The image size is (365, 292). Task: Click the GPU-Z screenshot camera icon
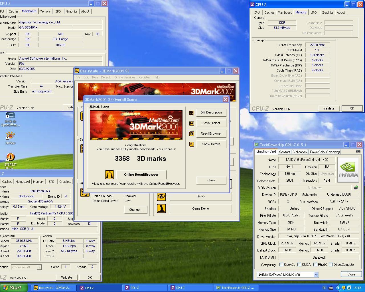[358, 151]
